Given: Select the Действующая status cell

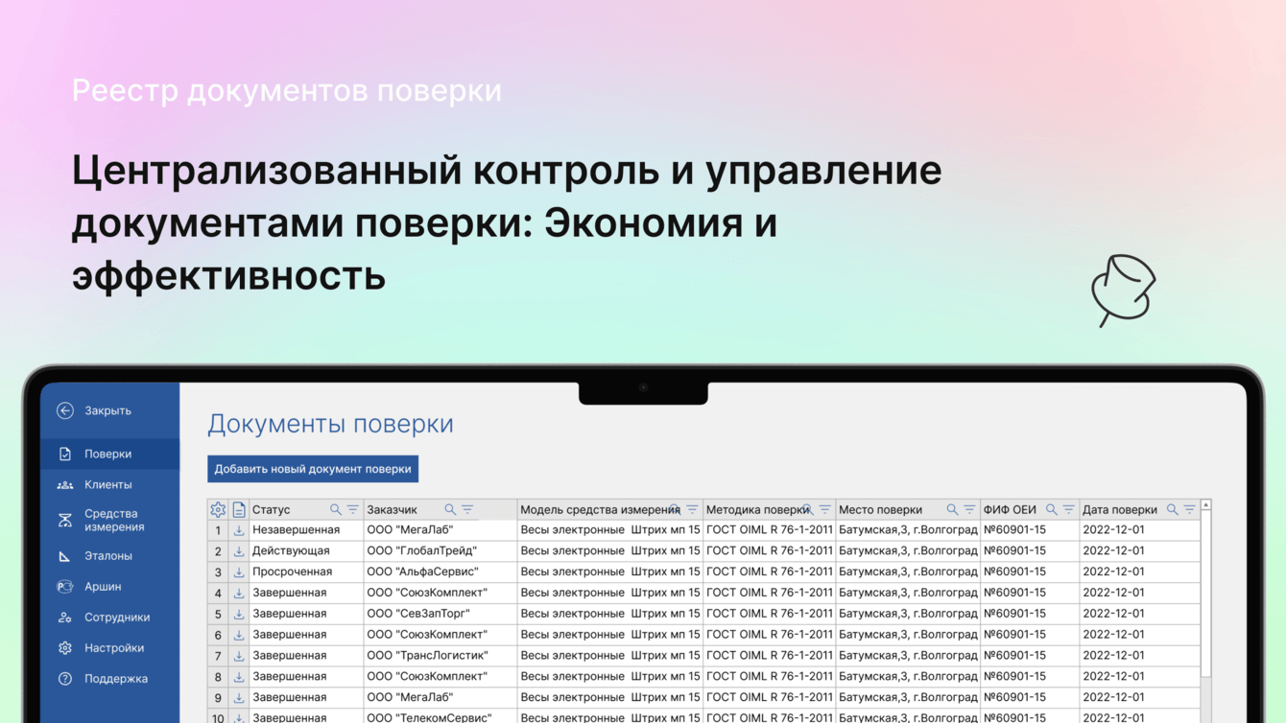Looking at the screenshot, I should [306, 551].
